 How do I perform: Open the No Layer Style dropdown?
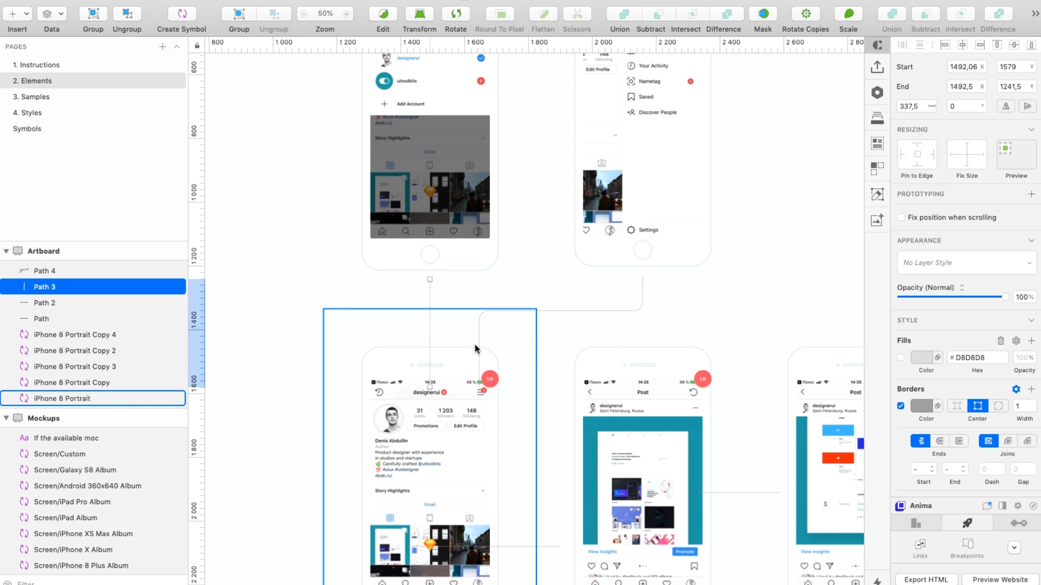pos(967,262)
